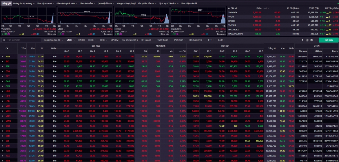Open Trái phiếu riêng lẻ tab
339x162 pixels.
click(130, 40)
